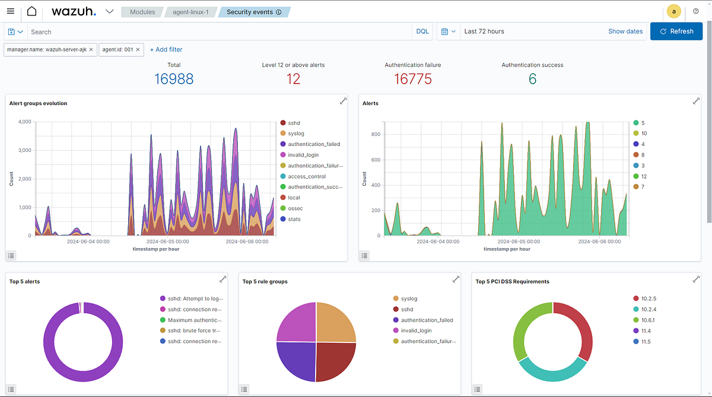Open the saved query dropdown arrow
This screenshot has height=397, width=712.
(21, 31)
